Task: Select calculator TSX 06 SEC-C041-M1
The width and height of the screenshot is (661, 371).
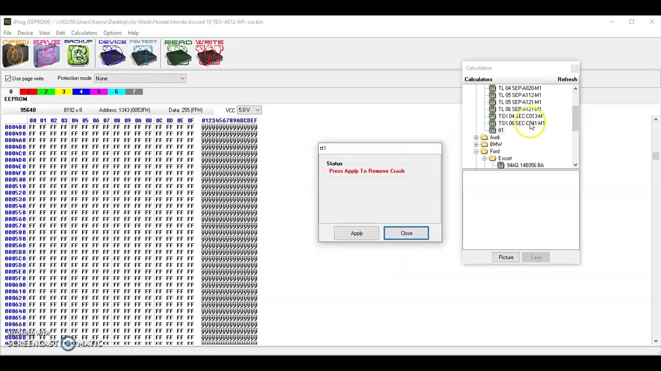Action: 521,123
